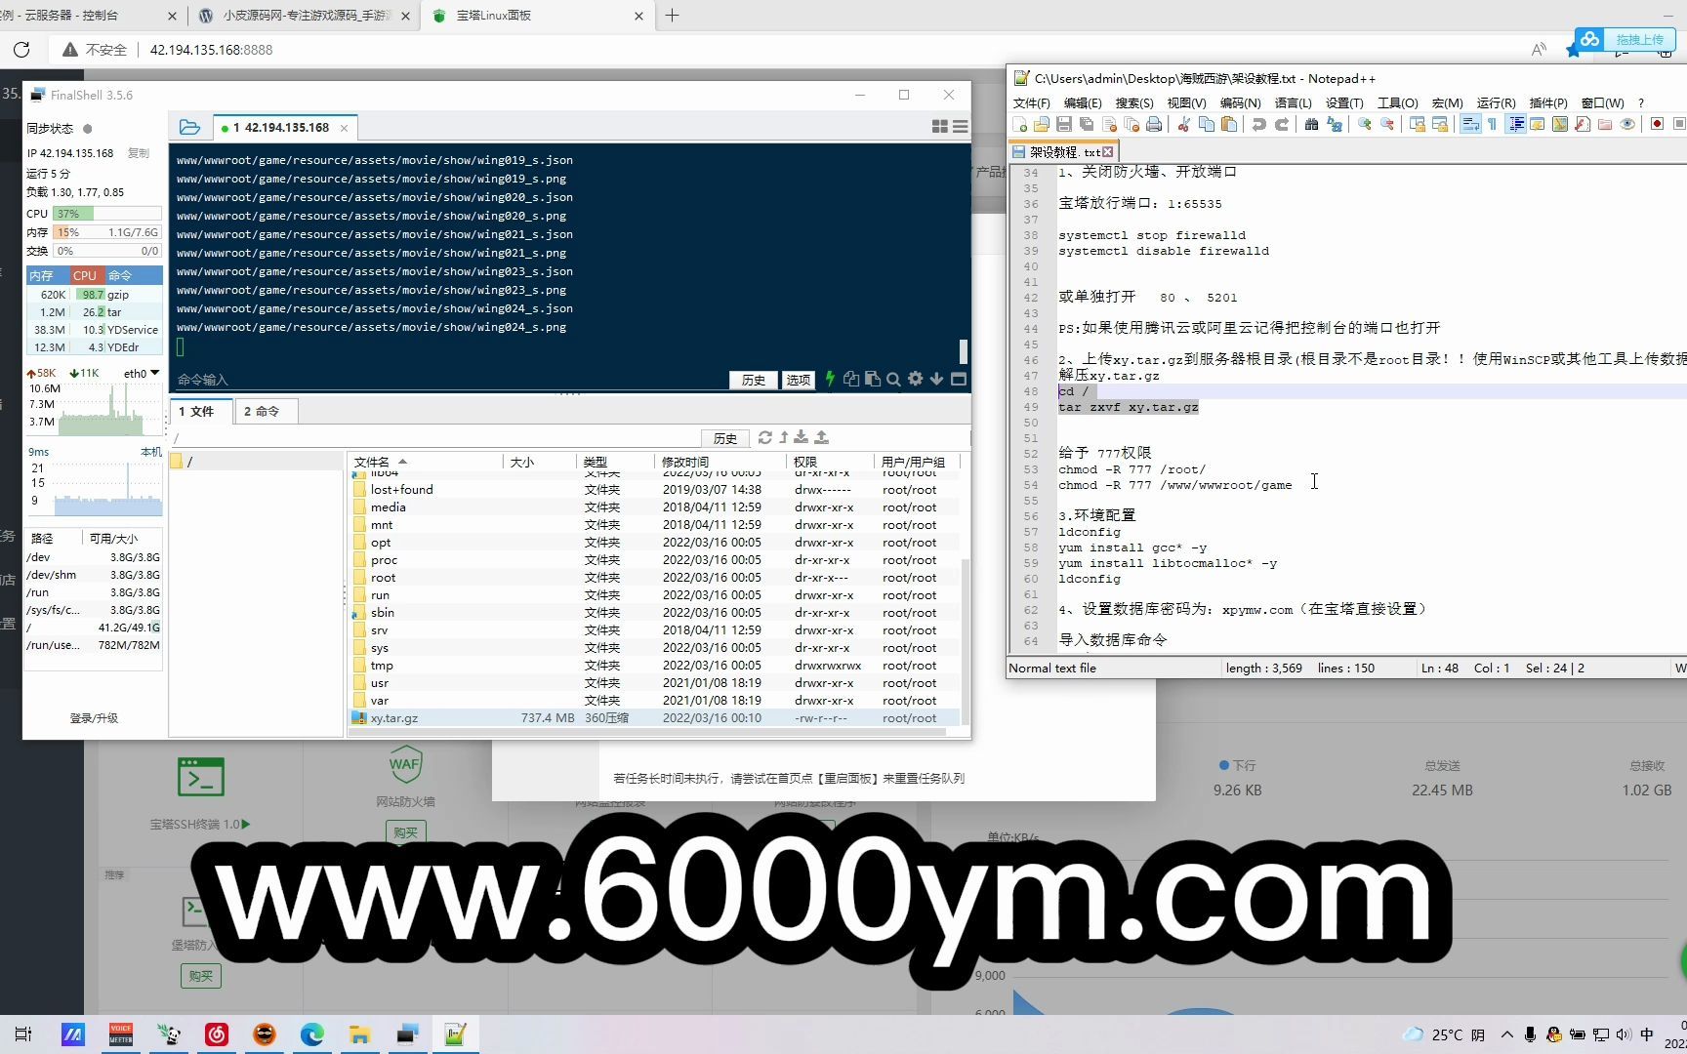
Task: Toggle show all characters (¶) icon
Action: (x=1493, y=124)
